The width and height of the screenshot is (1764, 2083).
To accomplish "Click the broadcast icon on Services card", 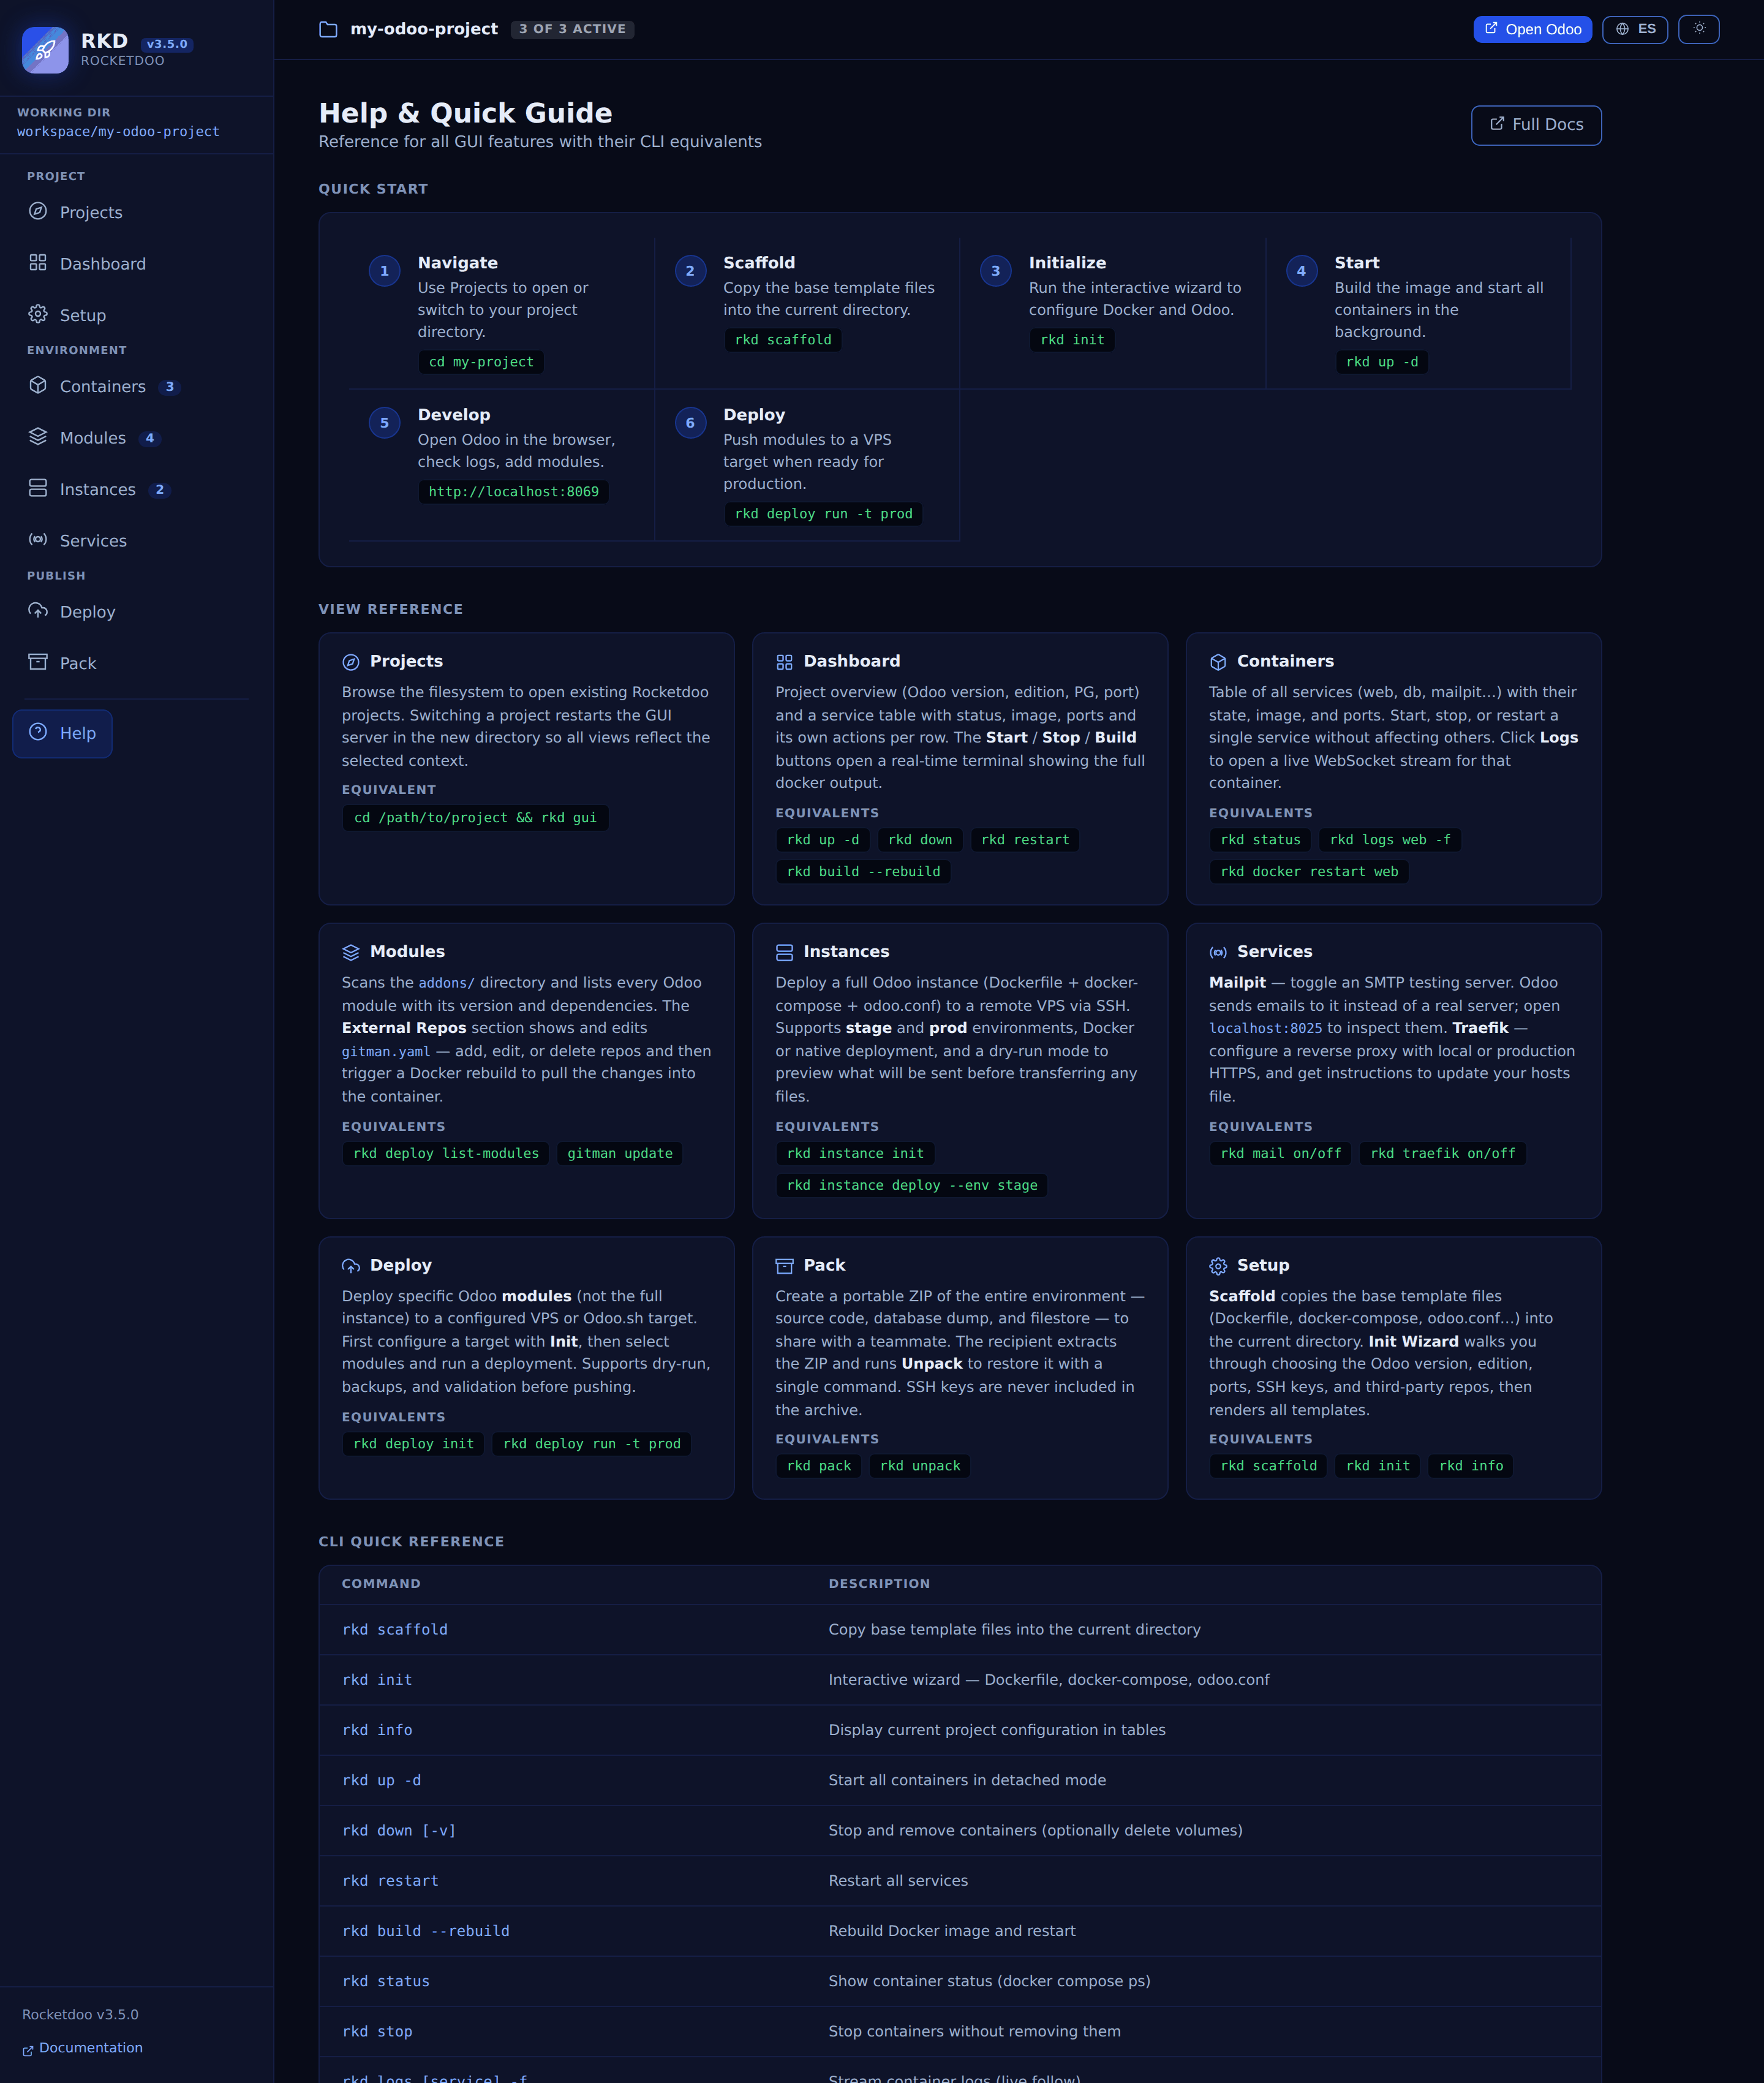I will (x=1218, y=952).
